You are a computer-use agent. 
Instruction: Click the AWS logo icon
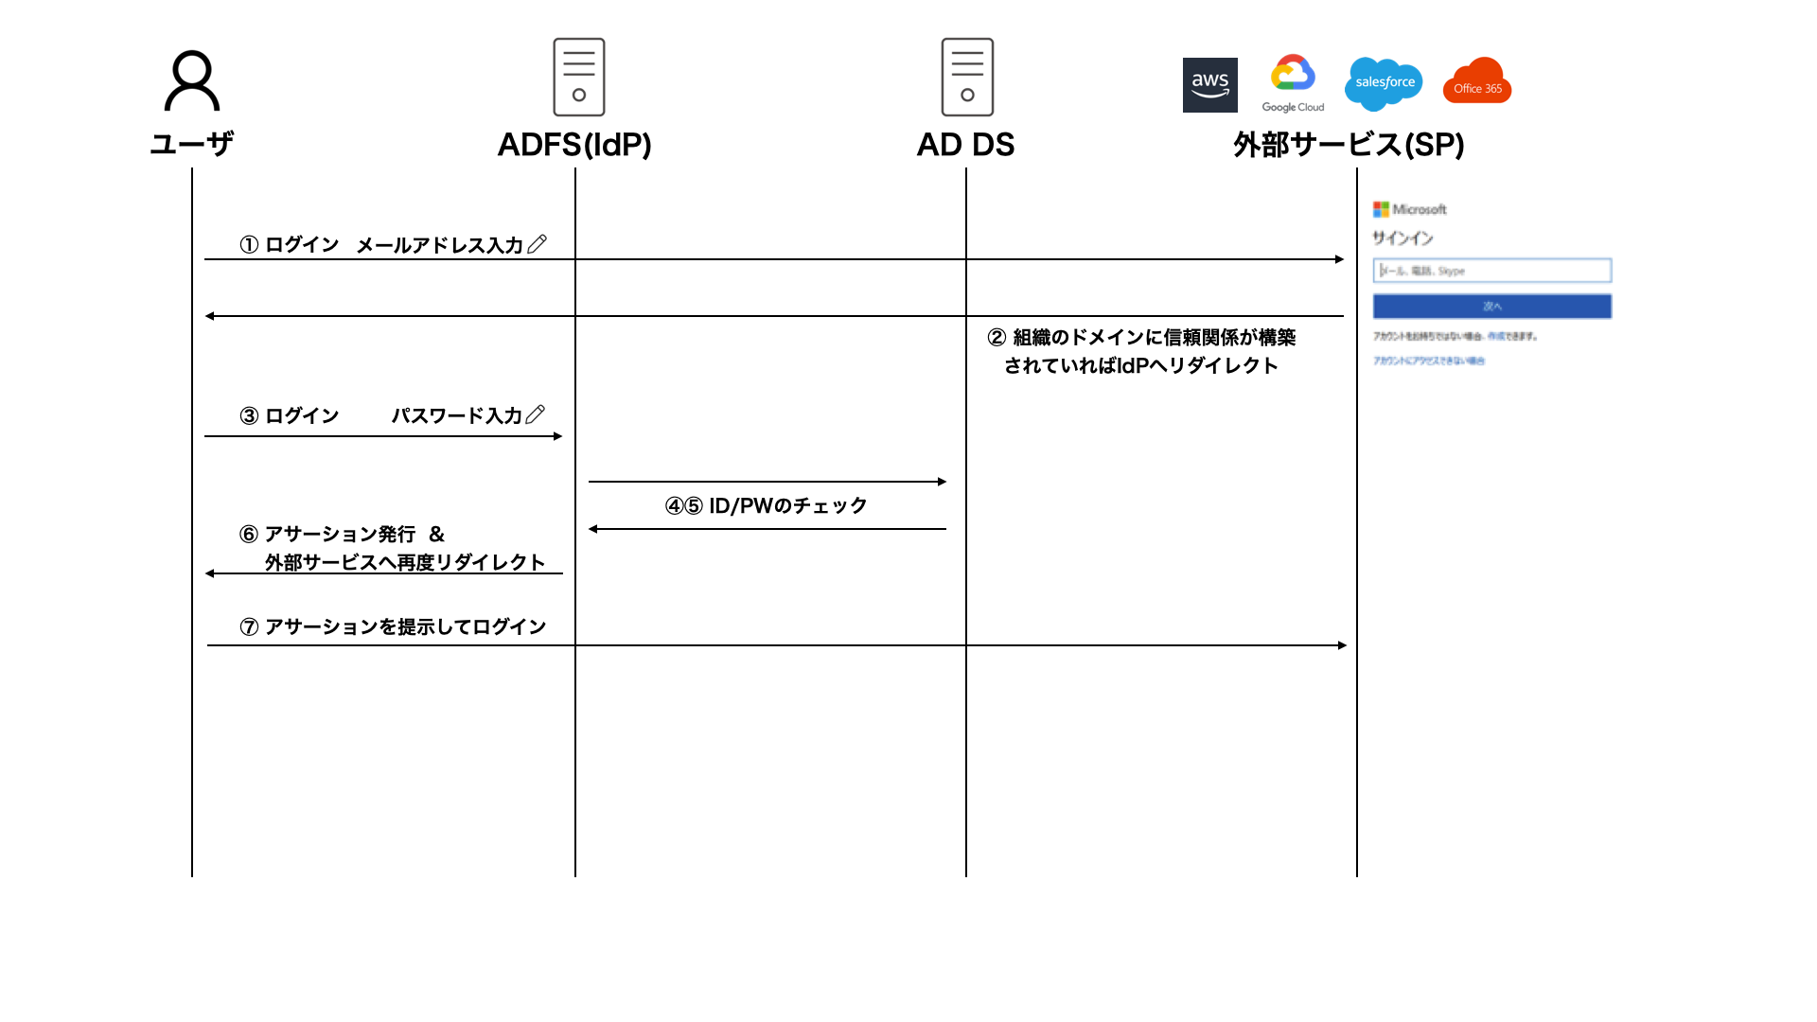tap(1209, 85)
